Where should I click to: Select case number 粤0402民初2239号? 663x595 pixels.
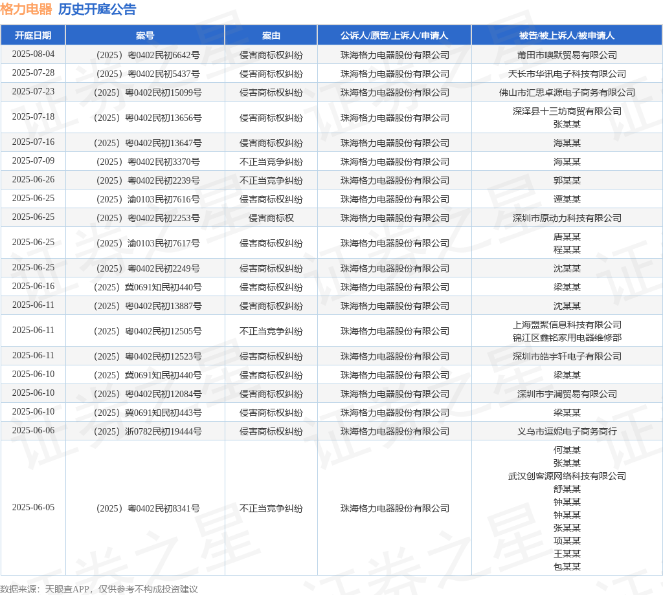[148, 180]
